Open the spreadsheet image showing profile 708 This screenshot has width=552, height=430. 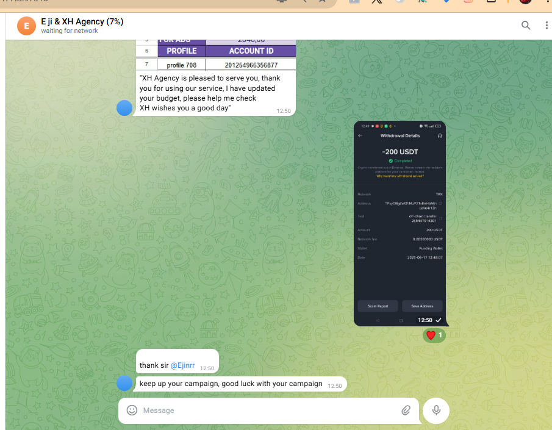(x=215, y=55)
